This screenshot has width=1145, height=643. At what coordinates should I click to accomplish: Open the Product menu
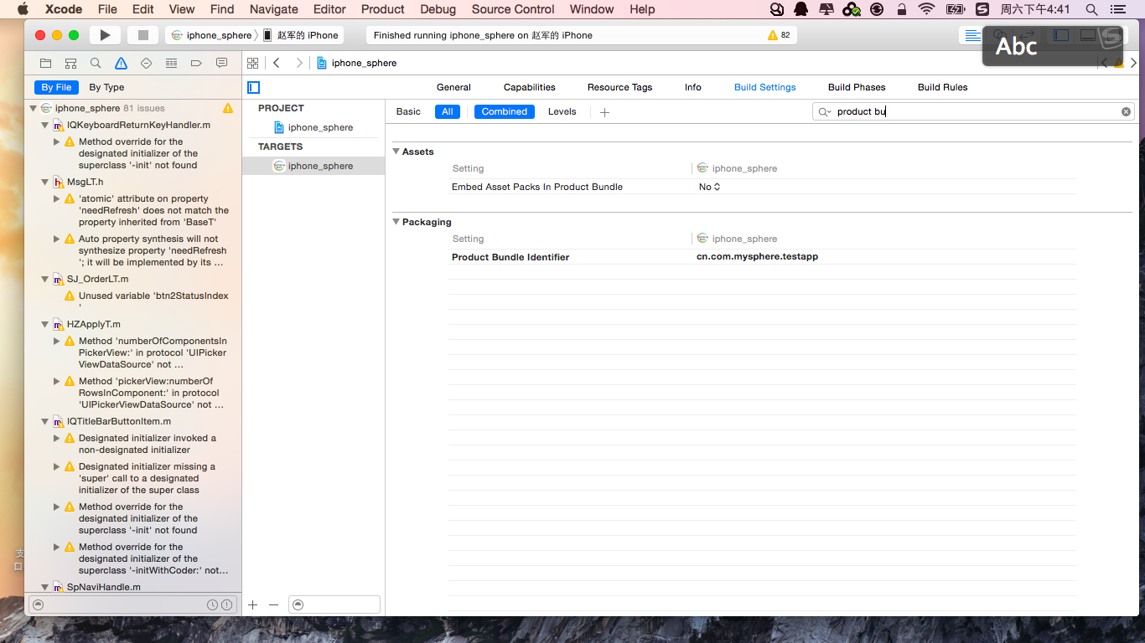[x=383, y=9]
